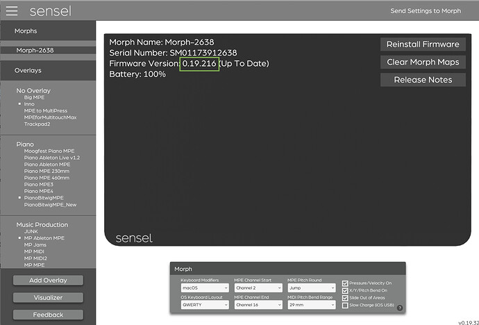Open MPE Channel Start dropdown
This screenshot has height=325, width=479.
258,287
